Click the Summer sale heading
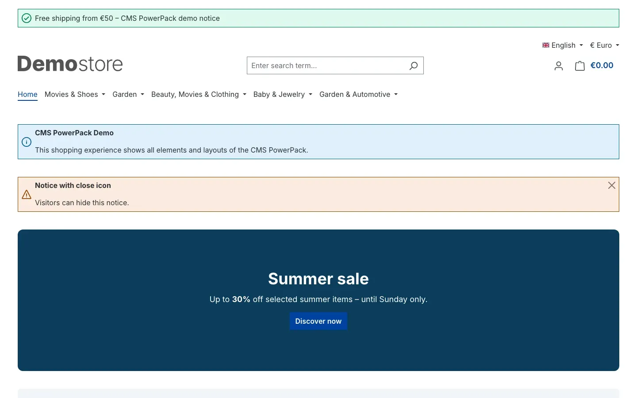This screenshot has height=398, width=637. [x=318, y=279]
